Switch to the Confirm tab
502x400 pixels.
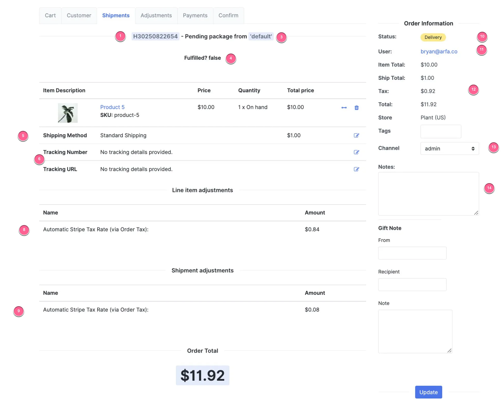tap(228, 15)
